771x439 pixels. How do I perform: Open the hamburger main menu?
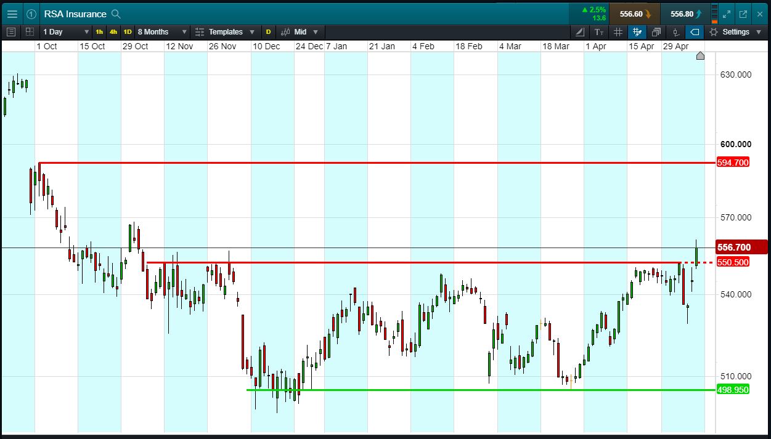[12, 14]
